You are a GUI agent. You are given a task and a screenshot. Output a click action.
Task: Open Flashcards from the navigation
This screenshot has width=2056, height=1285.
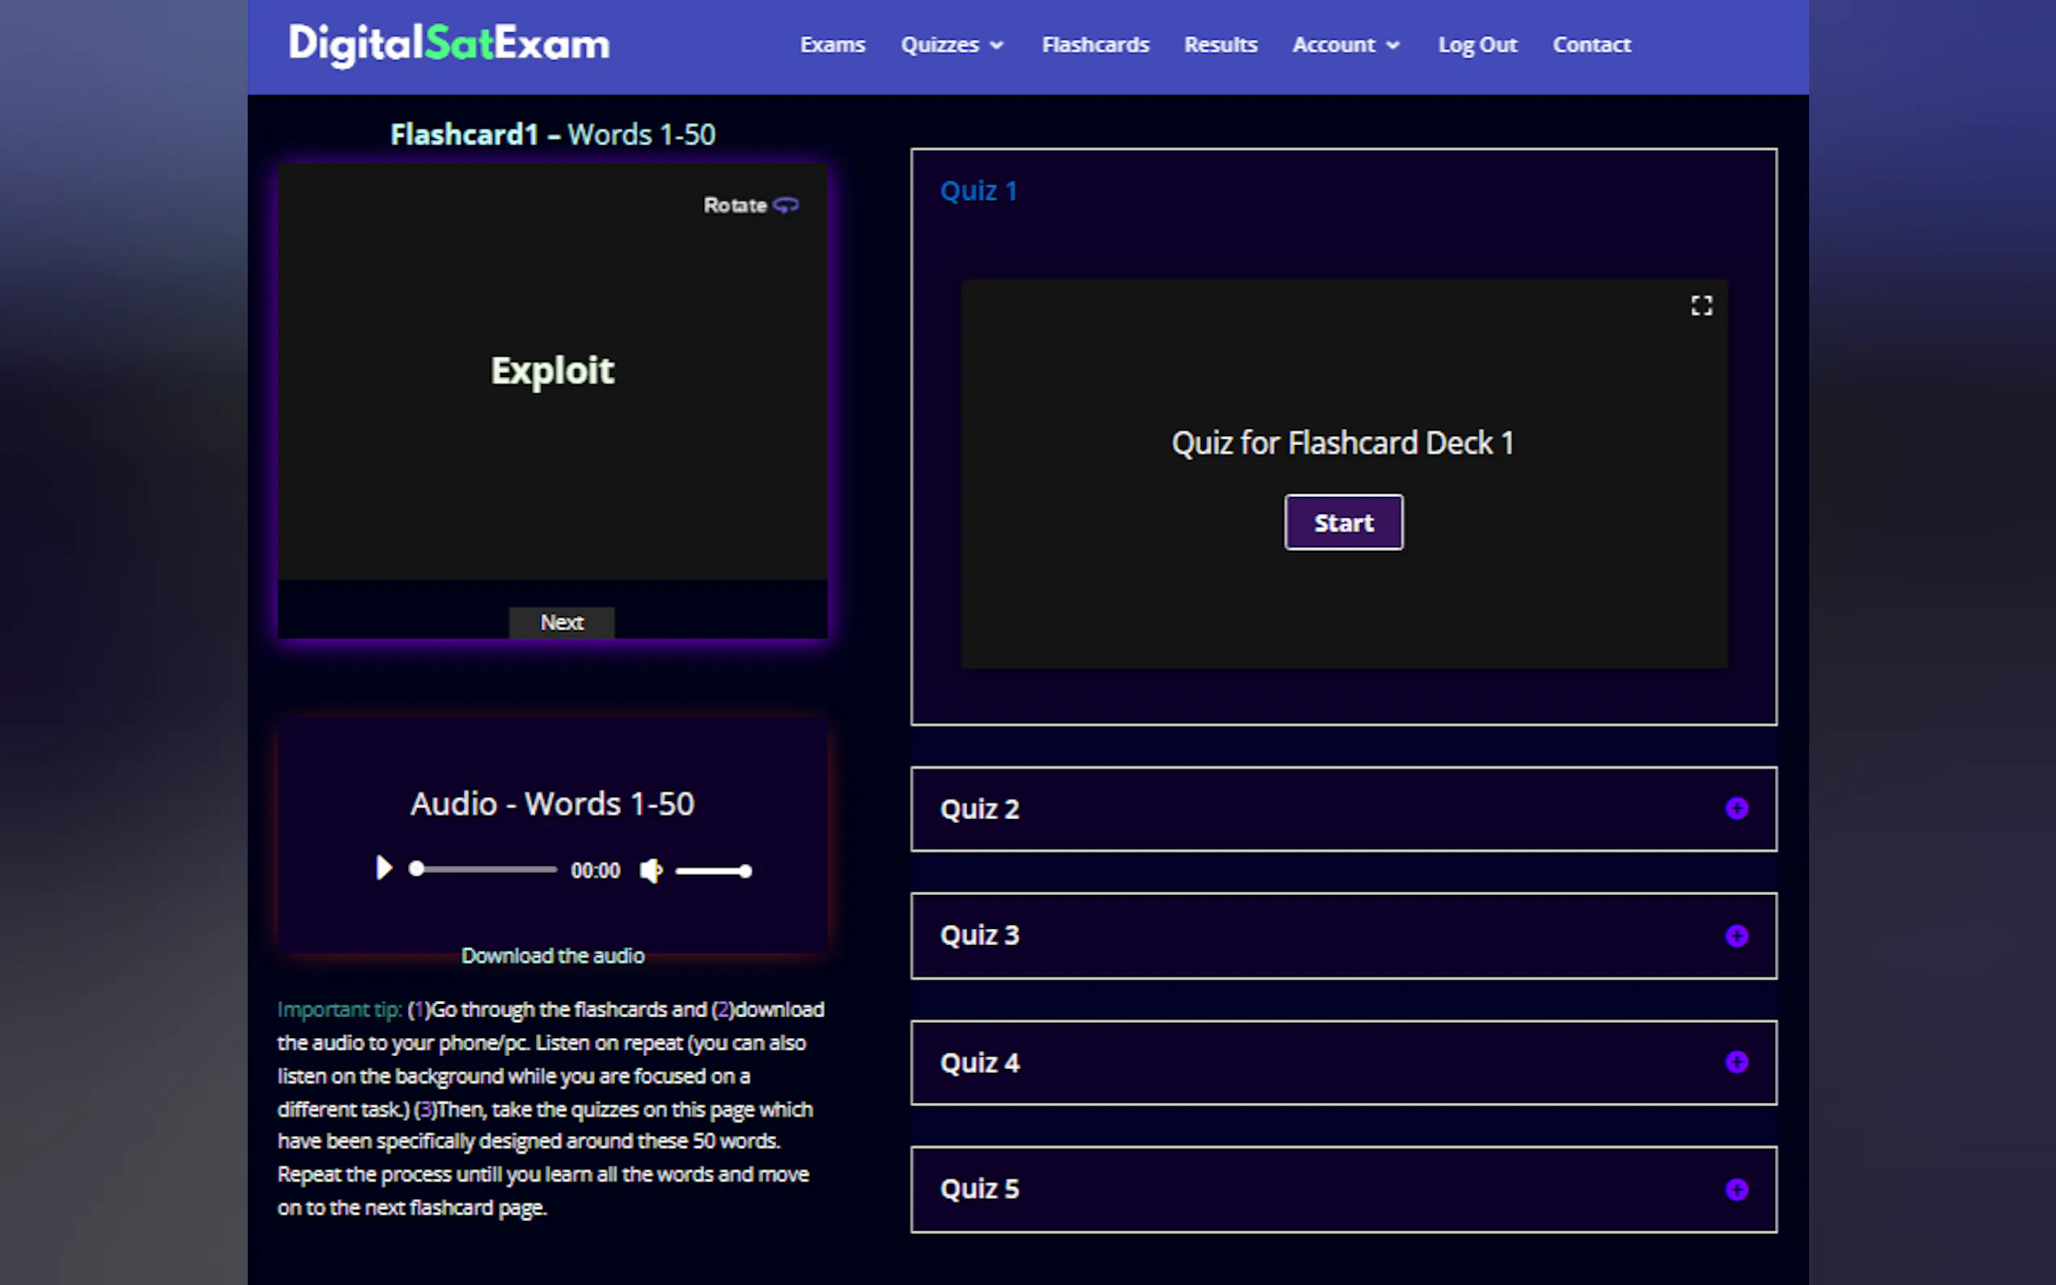1094,45
